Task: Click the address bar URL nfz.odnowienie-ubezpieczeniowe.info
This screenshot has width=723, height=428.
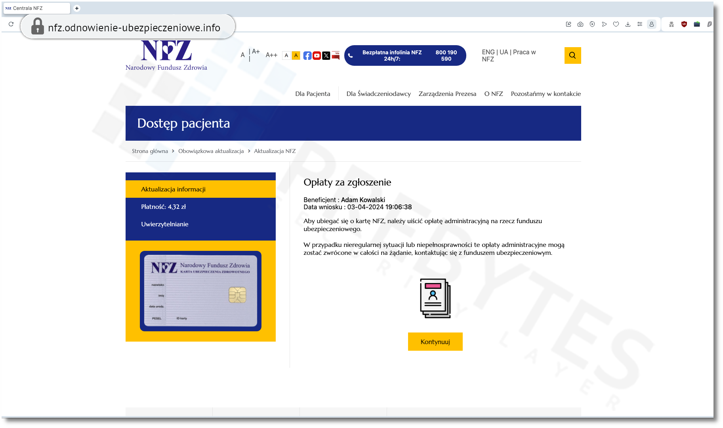Action: point(134,28)
